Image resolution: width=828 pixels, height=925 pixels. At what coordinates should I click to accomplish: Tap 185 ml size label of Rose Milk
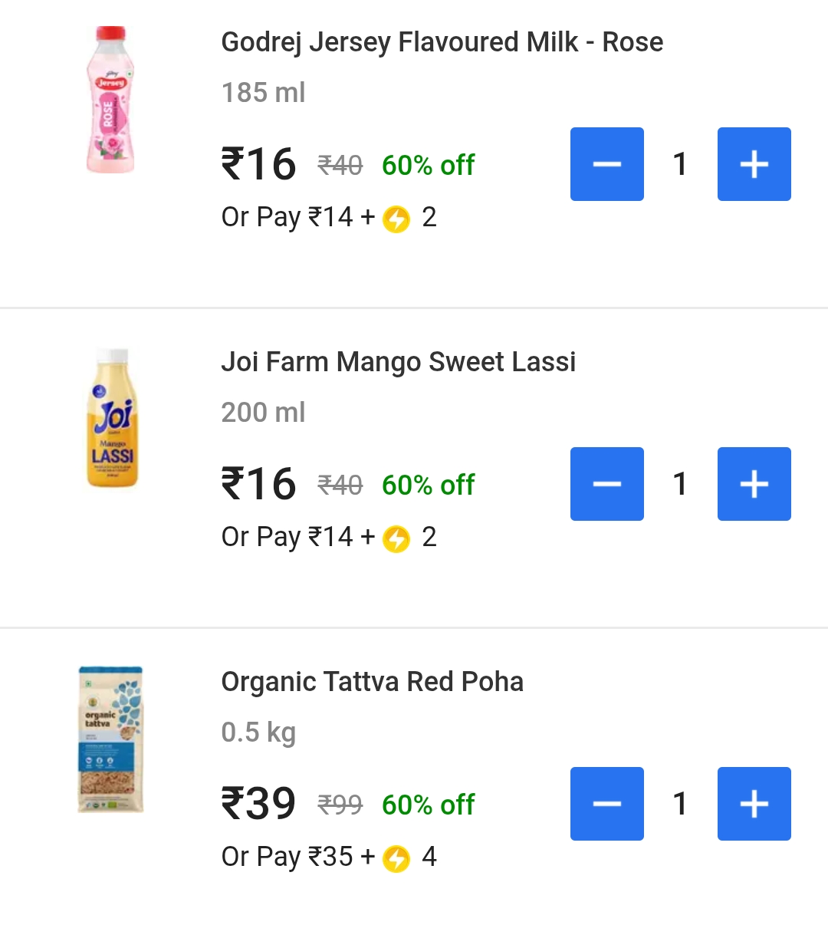click(263, 93)
